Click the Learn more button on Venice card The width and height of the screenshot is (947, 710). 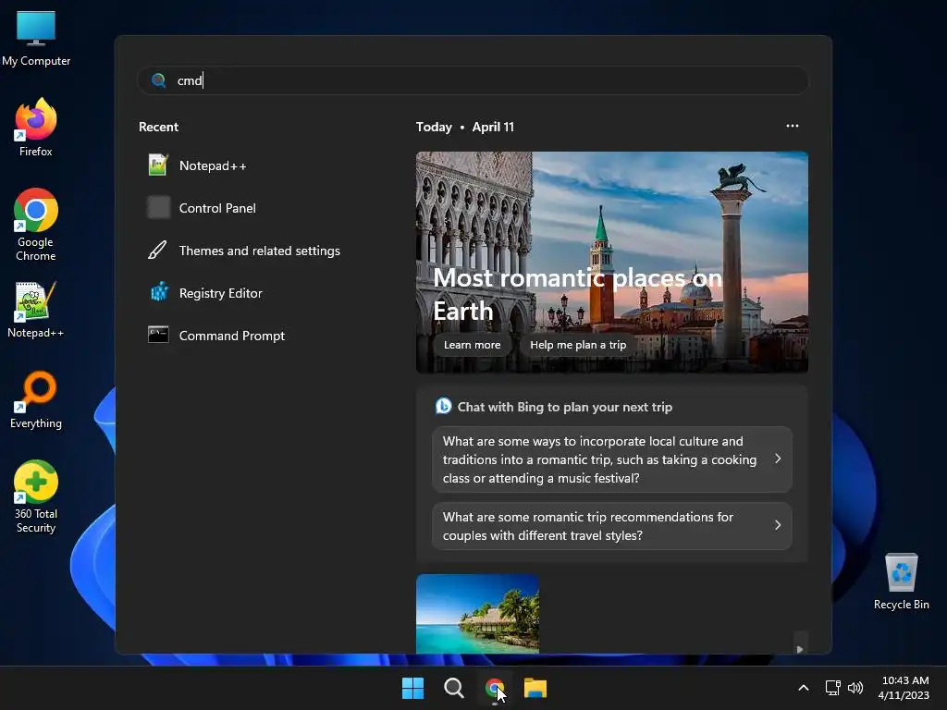click(473, 345)
